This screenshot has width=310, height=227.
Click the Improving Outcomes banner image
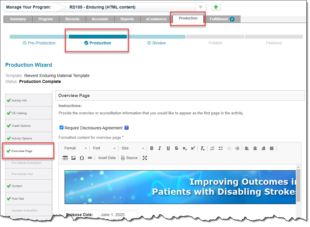pyautogui.click(x=180, y=187)
